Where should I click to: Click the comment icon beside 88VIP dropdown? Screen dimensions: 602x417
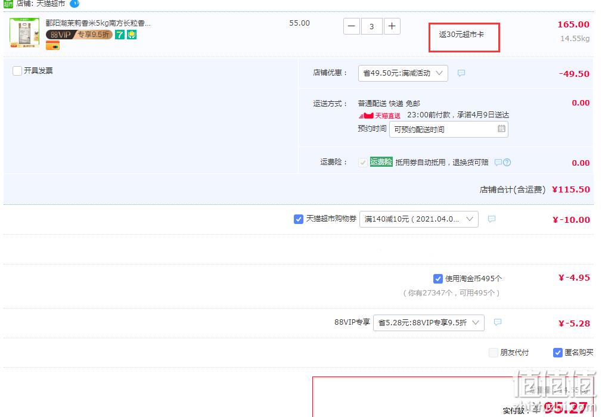click(498, 322)
